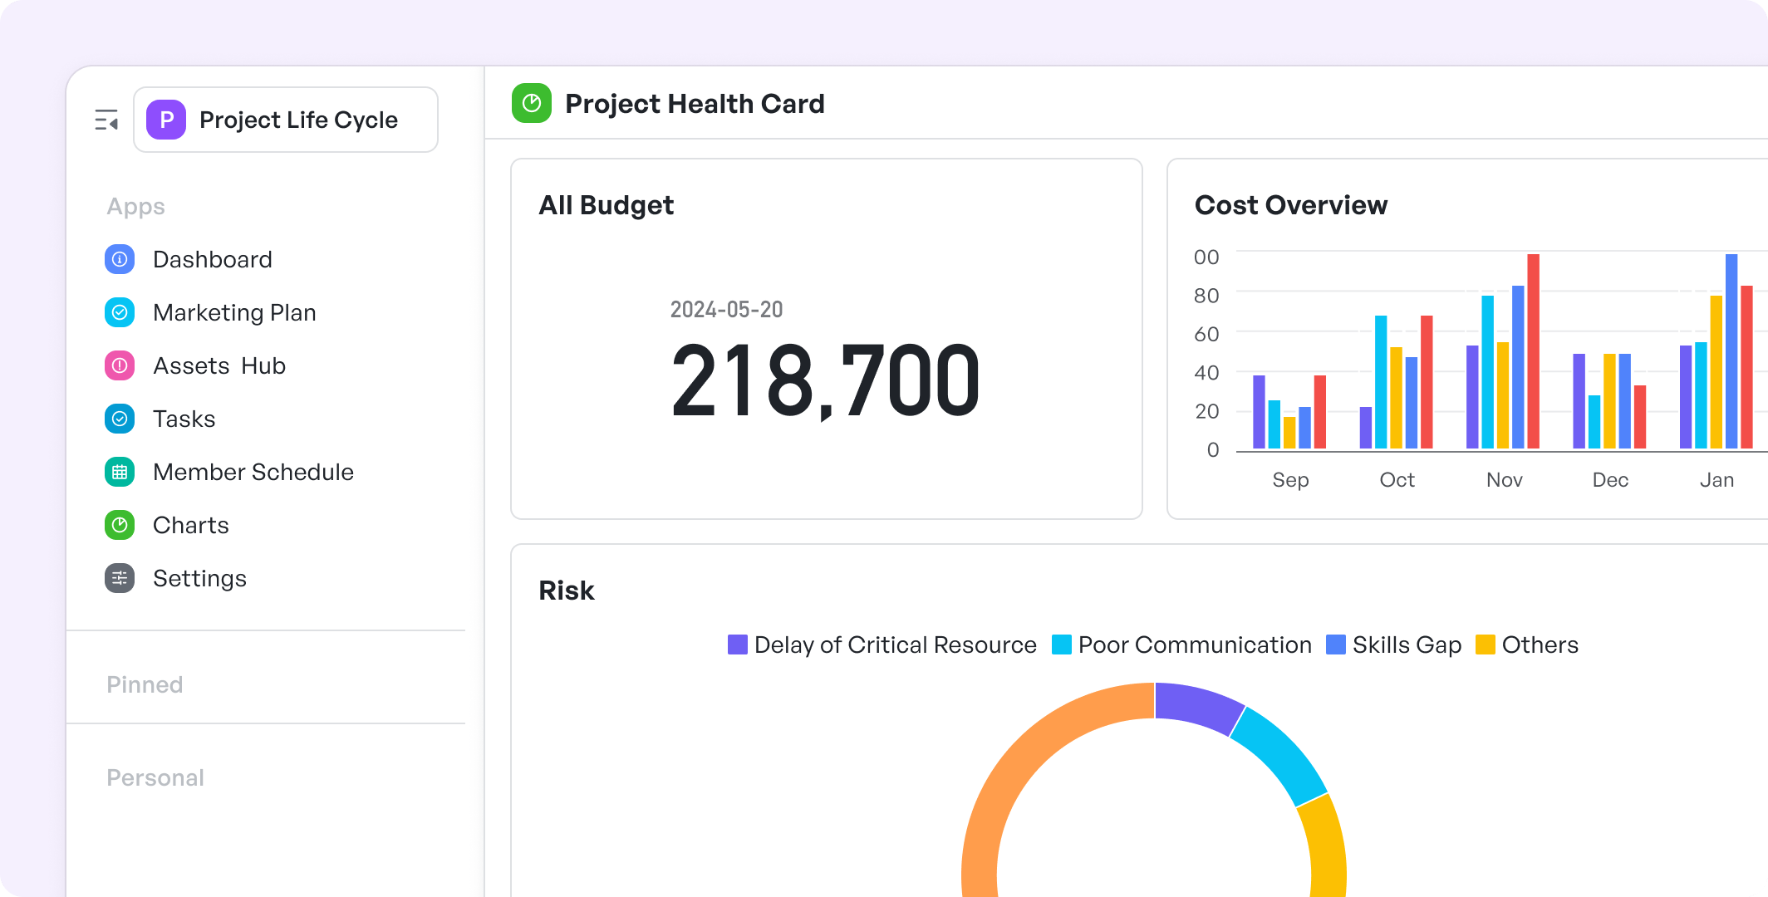The height and width of the screenshot is (897, 1768).
Task: Select the Marketing Plan label in Apps
Action: pos(235,312)
